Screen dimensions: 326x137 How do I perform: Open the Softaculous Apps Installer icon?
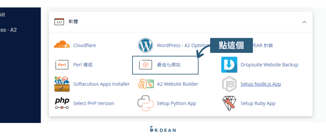[x=62, y=84]
